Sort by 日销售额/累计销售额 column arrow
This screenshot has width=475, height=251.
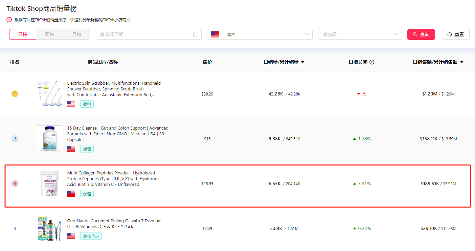point(462,62)
